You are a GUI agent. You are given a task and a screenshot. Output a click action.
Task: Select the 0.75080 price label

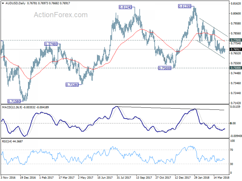pos(165,68)
